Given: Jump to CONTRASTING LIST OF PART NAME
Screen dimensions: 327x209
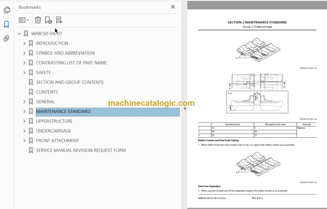Looking at the screenshot, I should click(x=72, y=63).
